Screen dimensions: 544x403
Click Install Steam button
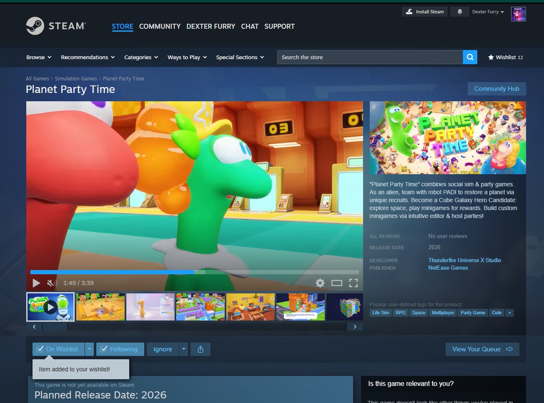point(425,12)
